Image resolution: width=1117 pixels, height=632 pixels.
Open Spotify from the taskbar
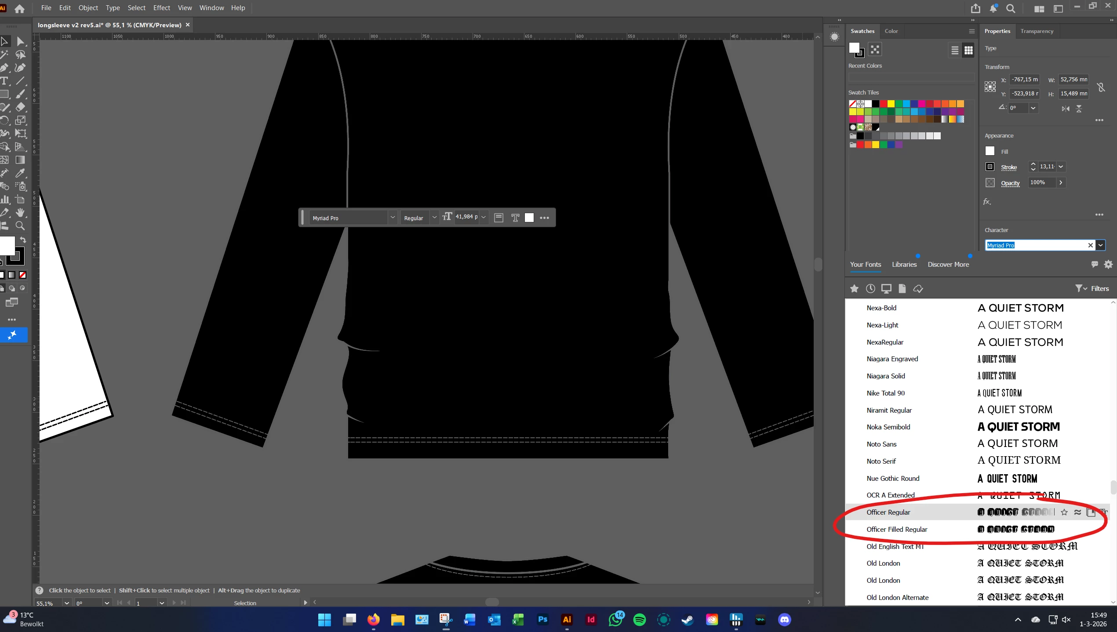[x=640, y=620]
